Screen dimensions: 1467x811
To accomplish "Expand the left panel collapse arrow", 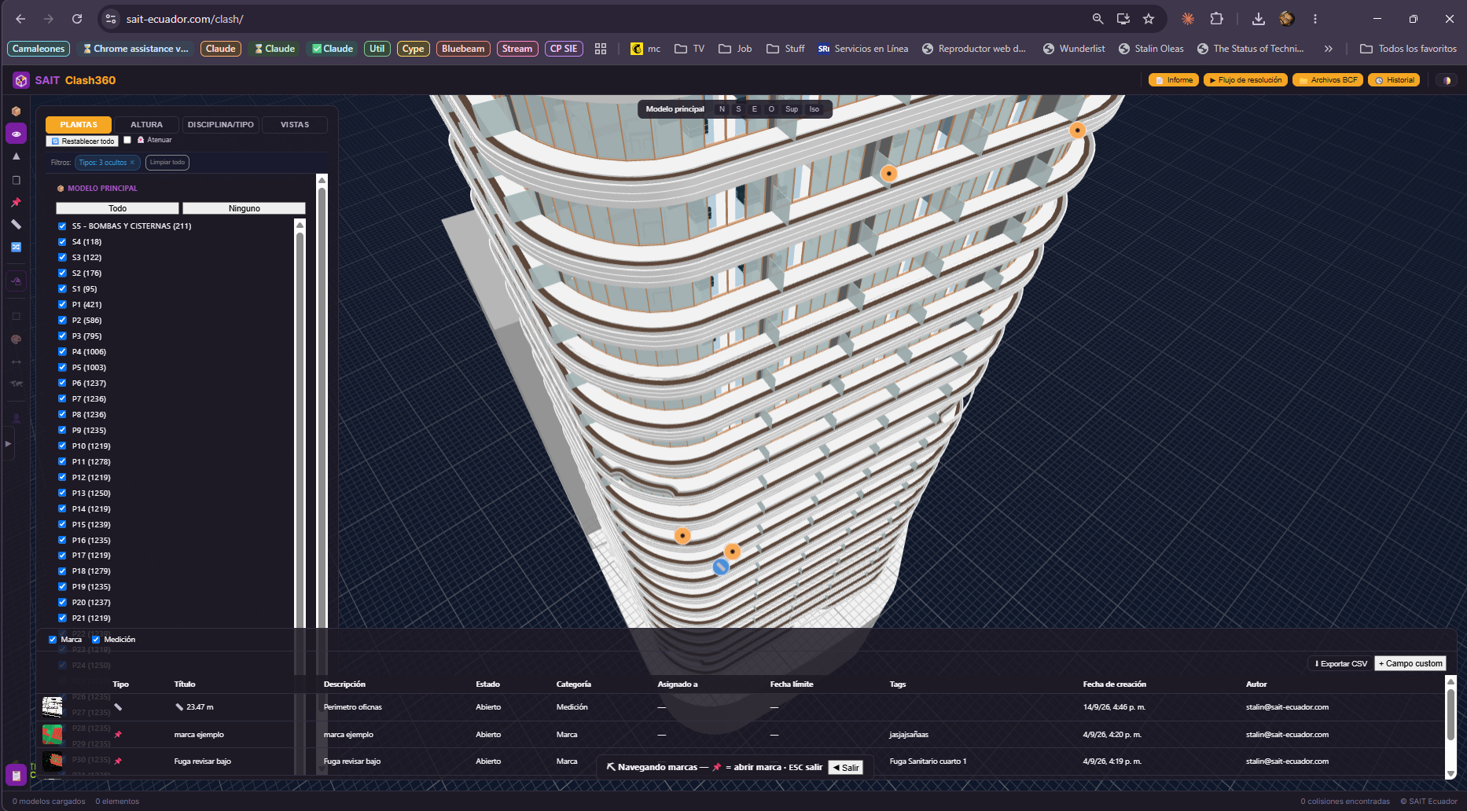I will point(8,444).
